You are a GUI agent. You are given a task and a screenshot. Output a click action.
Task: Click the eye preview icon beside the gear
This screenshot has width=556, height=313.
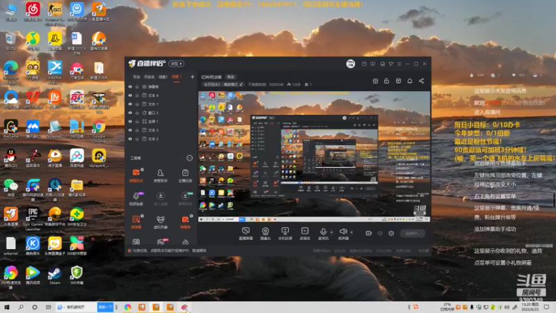(380, 233)
